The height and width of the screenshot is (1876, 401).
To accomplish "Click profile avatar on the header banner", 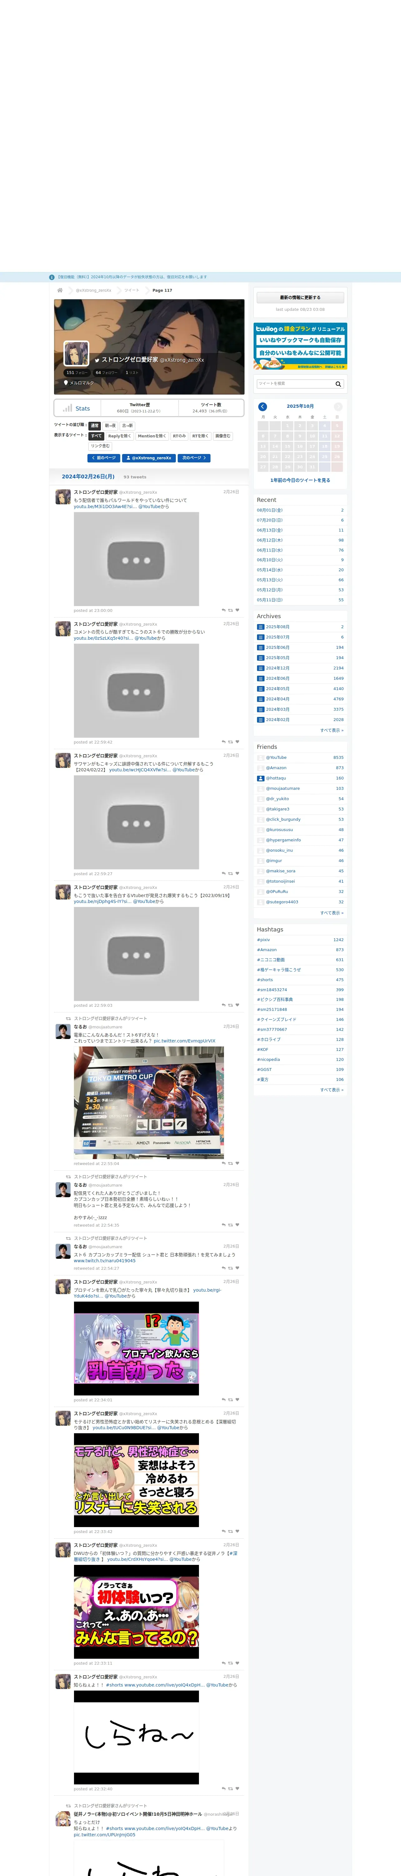I will point(77,353).
